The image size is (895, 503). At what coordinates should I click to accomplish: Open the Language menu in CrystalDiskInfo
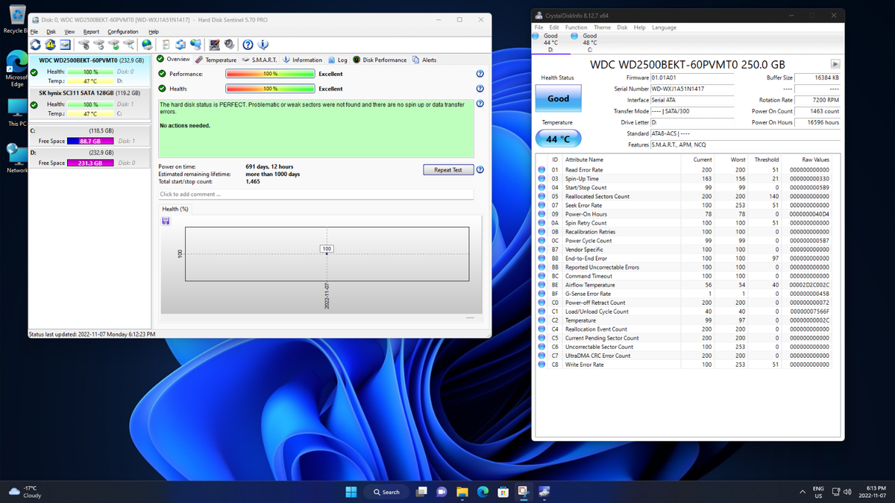tap(664, 28)
